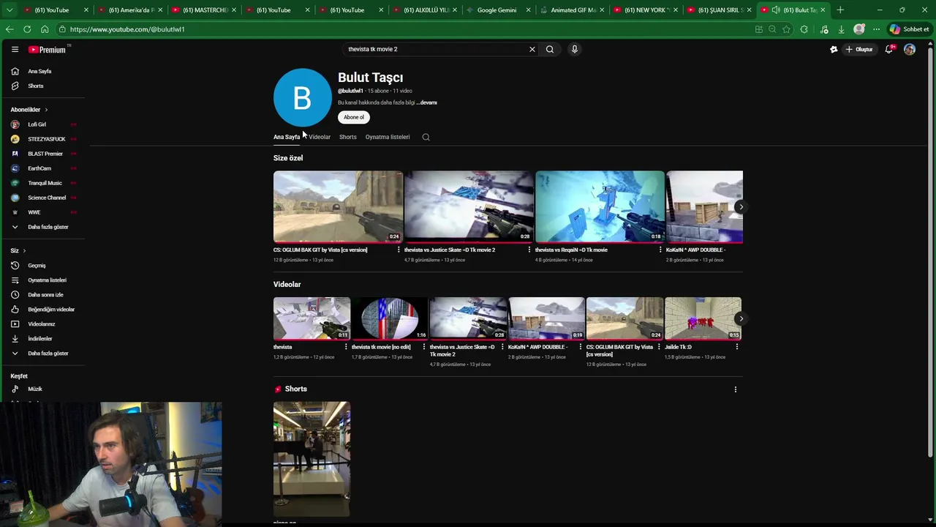936x527 pixels.
Task: Click the sparkle icon beside Oluştur
Action: pos(834,49)
